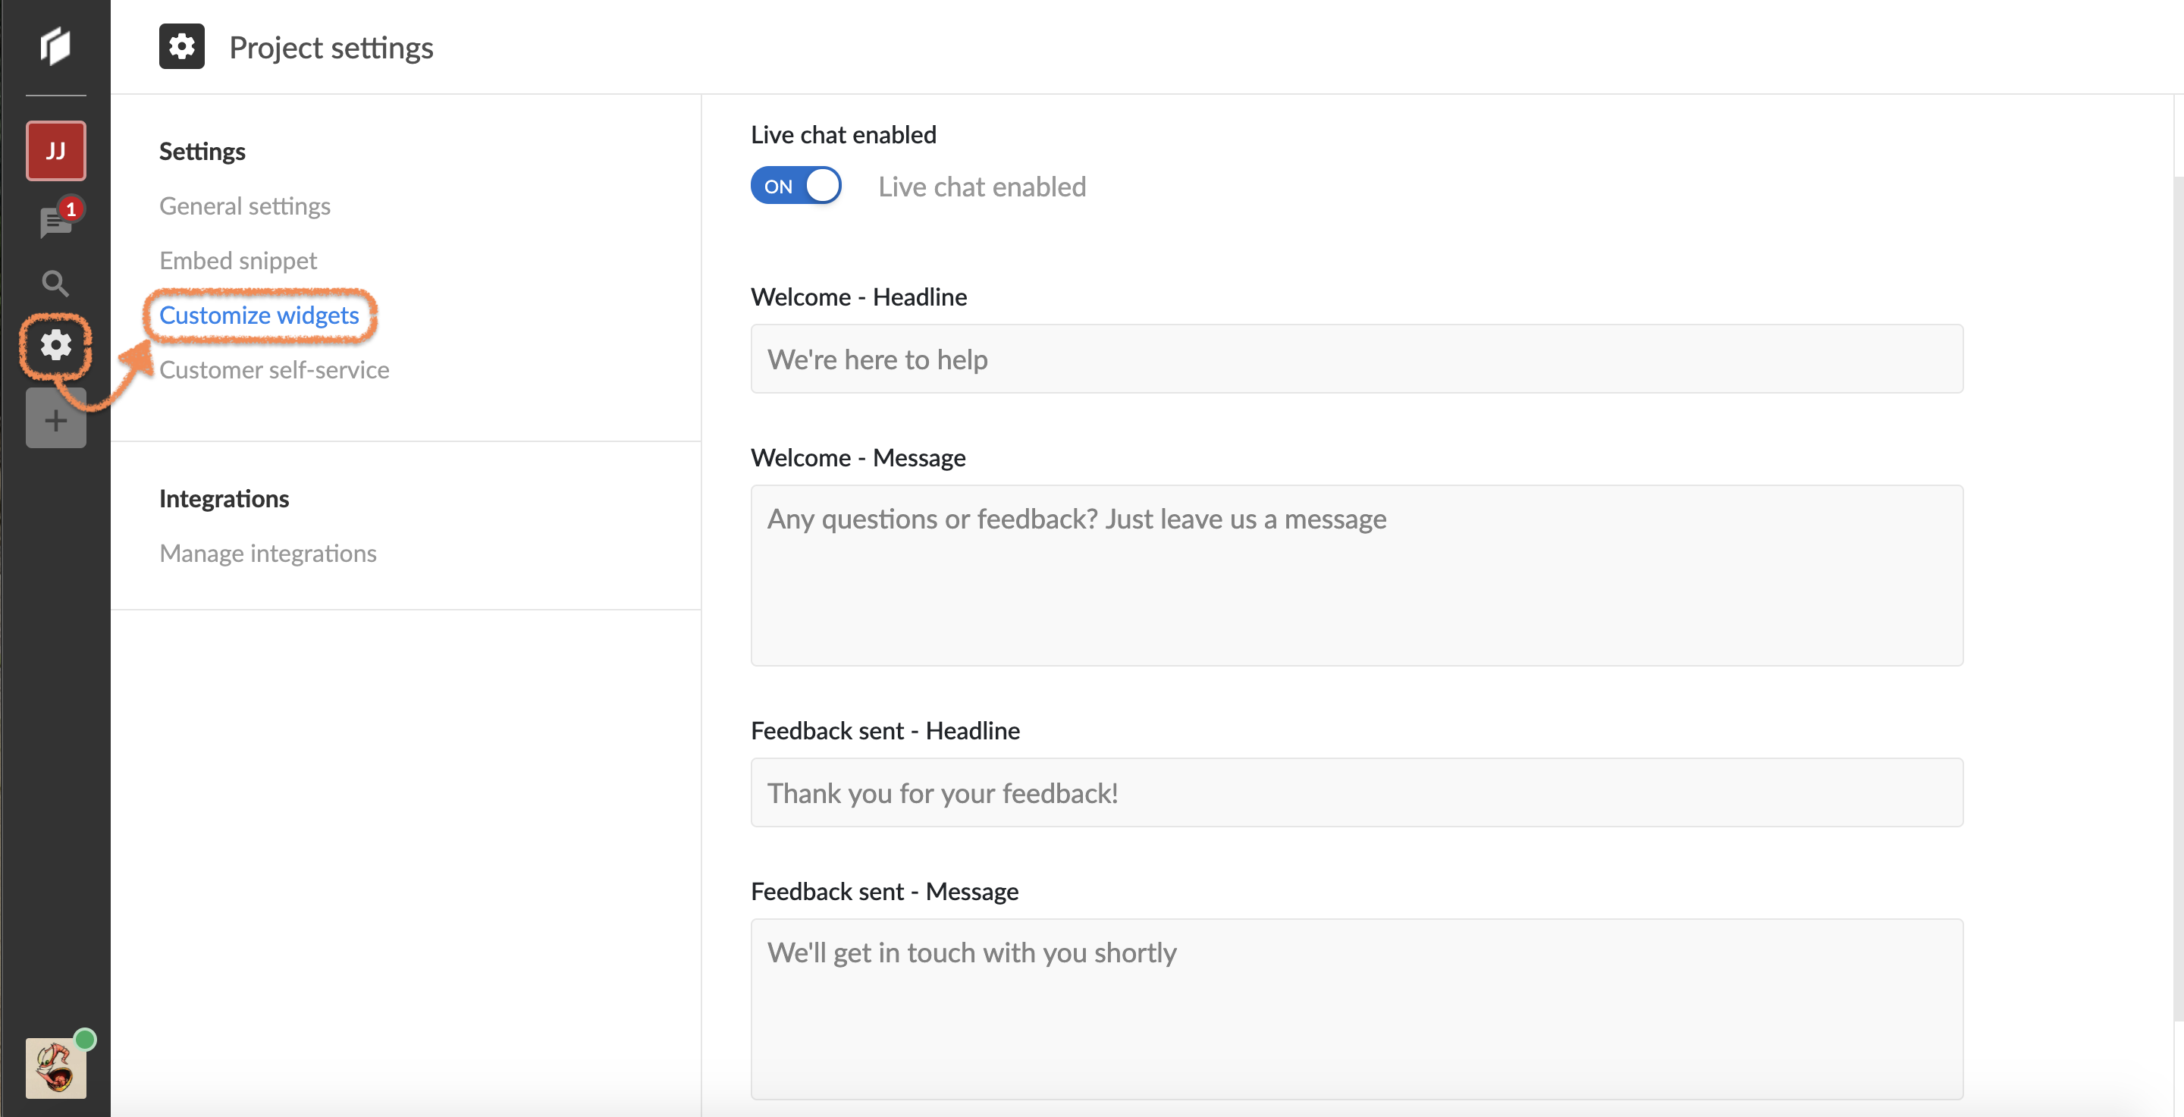Select Customize widgets menu item
The image size is (2184, 1117).
259,315
